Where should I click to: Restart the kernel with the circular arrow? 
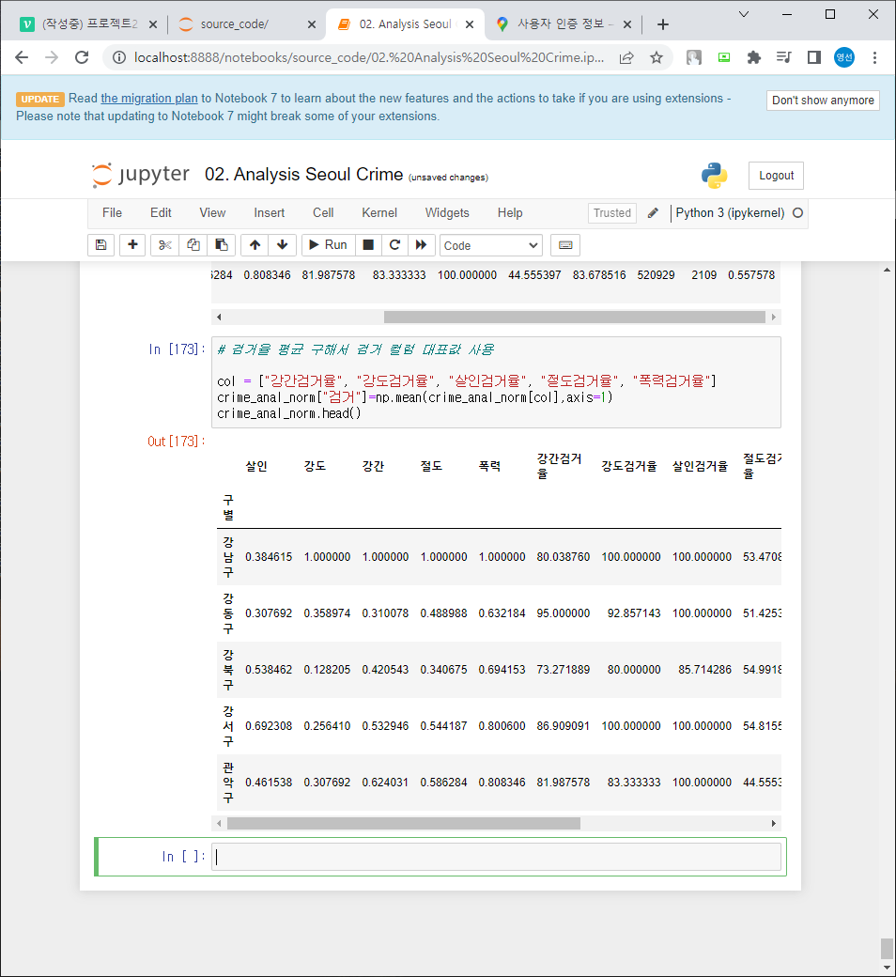click(x=394, y=245)
